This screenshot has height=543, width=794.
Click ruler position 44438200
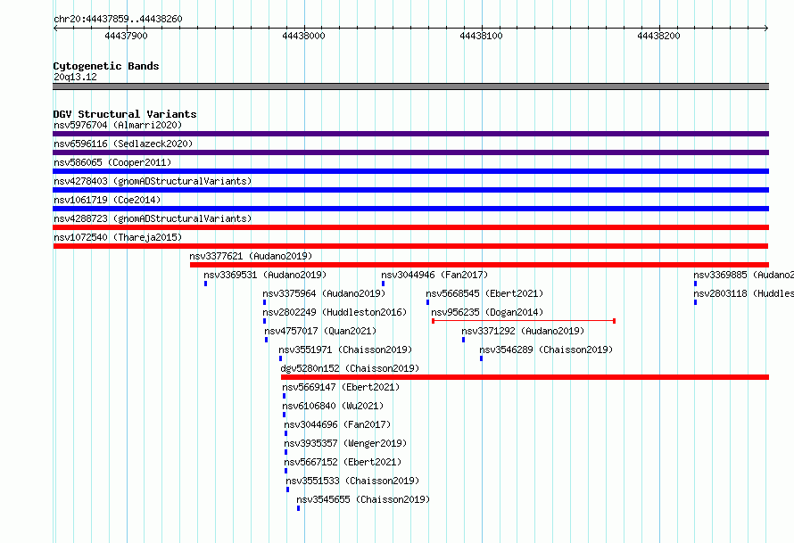click(658, 36)
